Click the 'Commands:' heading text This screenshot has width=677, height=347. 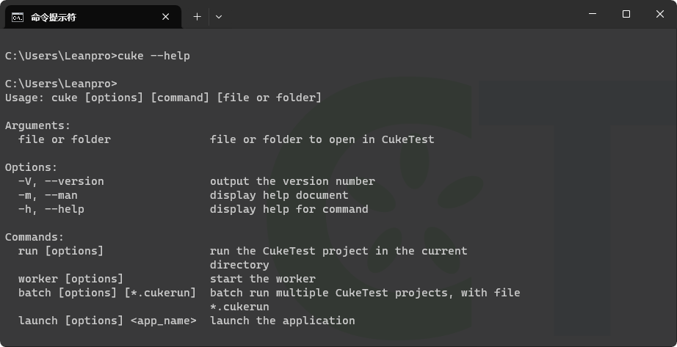coord(35,238)
